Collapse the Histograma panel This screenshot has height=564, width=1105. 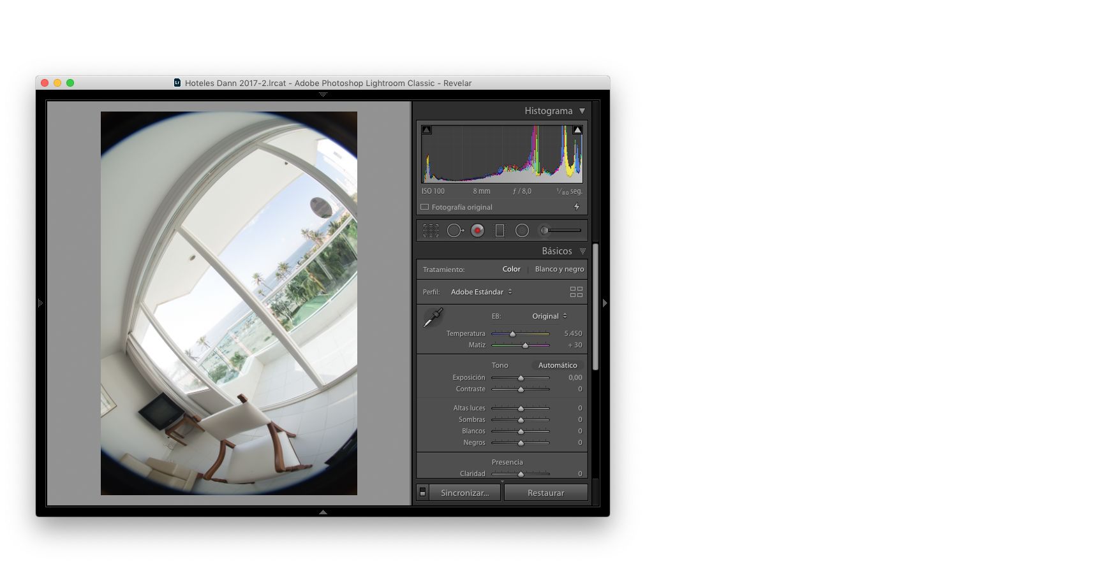click(x=582, y=111)
